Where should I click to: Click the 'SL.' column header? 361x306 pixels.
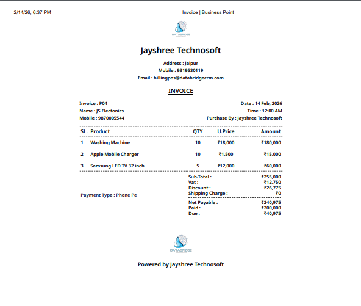coord(84,131)
